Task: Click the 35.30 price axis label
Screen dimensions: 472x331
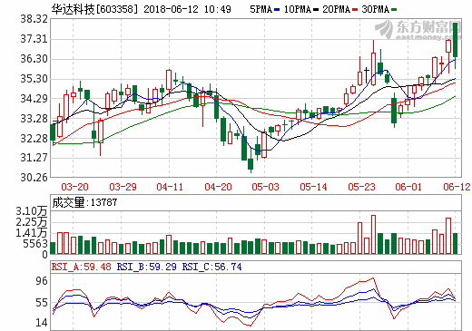Action: point(34,79)
